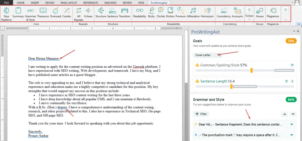302x141 pixels.
Task: Run the Transition report
Action: tap(125, 13)
